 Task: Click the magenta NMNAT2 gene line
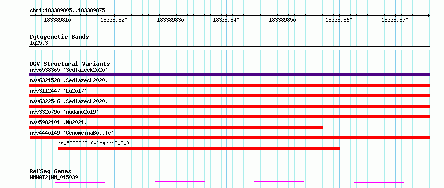229,182
